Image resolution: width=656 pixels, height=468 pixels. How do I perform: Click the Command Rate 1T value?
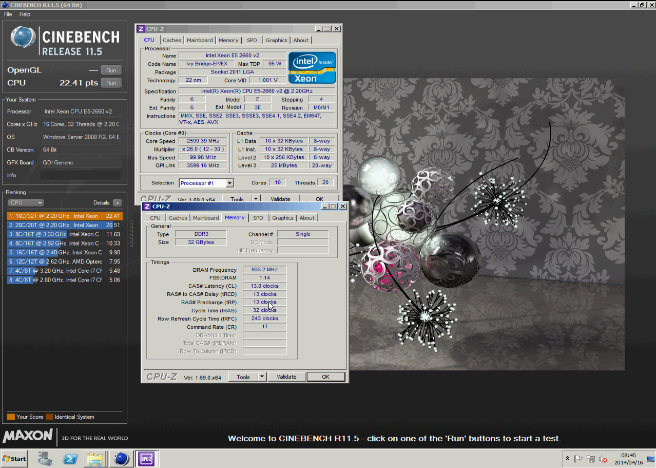tap(264, 327)
